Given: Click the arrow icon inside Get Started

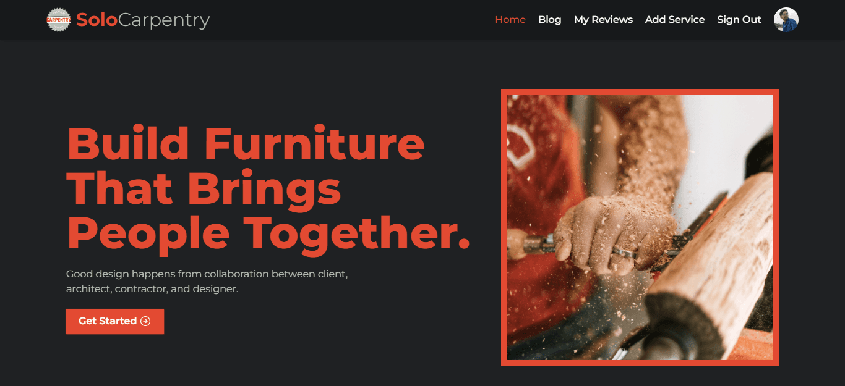Looking at the screenshot, I should click(145, 321).
